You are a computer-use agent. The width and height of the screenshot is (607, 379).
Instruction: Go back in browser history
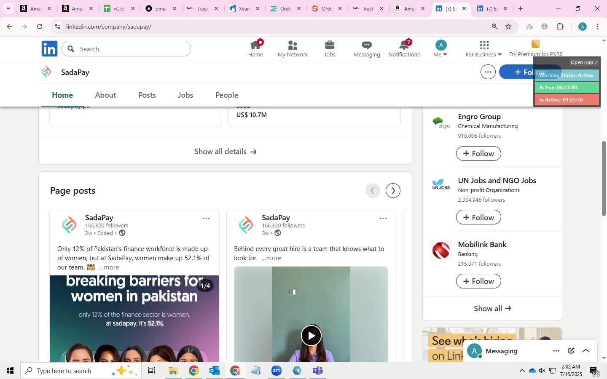(9, 27)
